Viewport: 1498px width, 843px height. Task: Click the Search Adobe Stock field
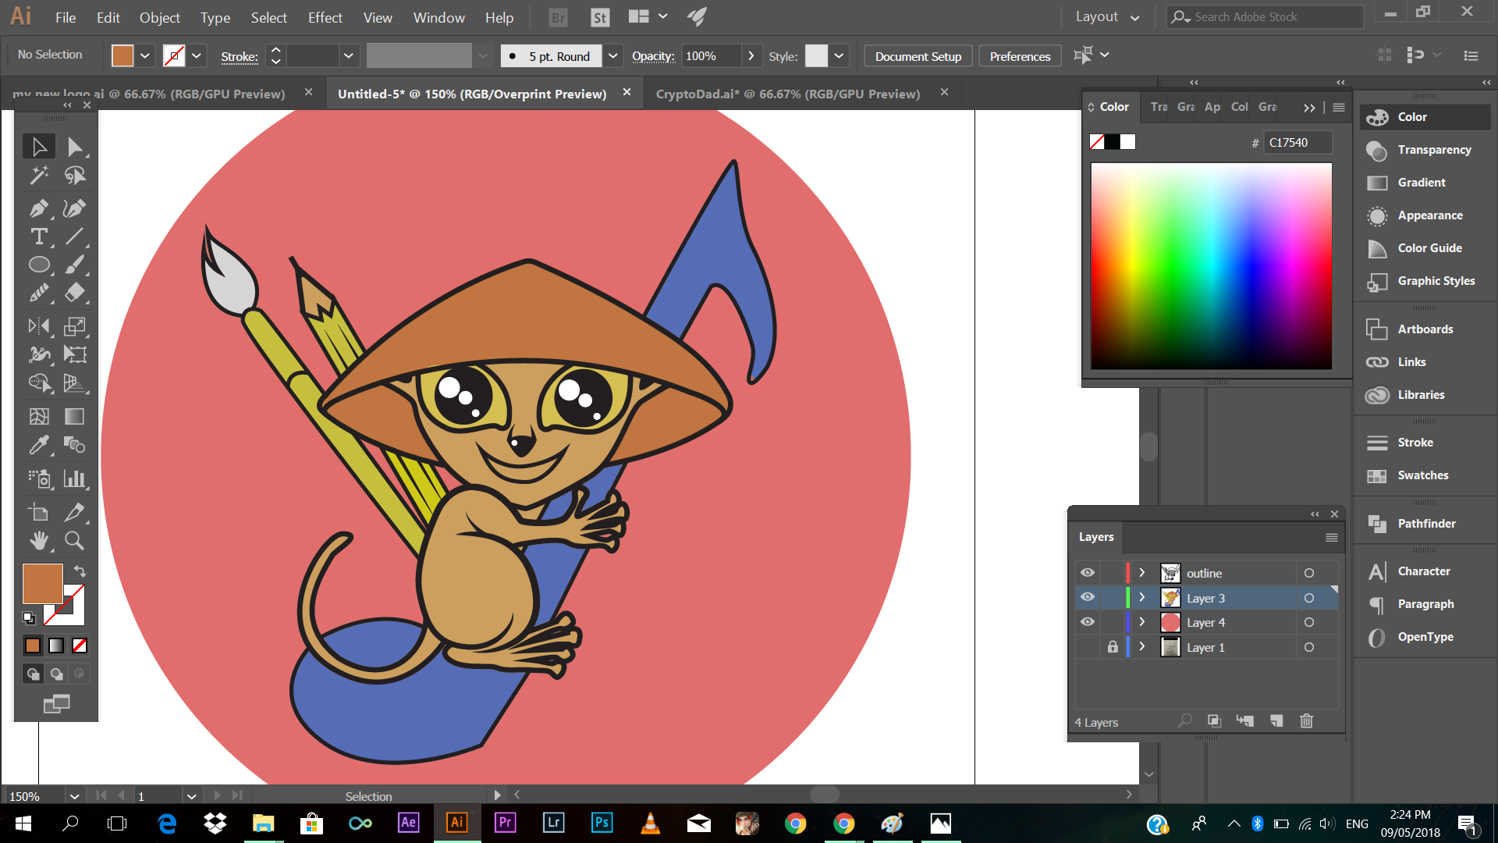pos(1264,16)
